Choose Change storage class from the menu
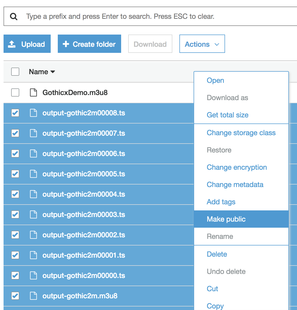 pos(241,133)
